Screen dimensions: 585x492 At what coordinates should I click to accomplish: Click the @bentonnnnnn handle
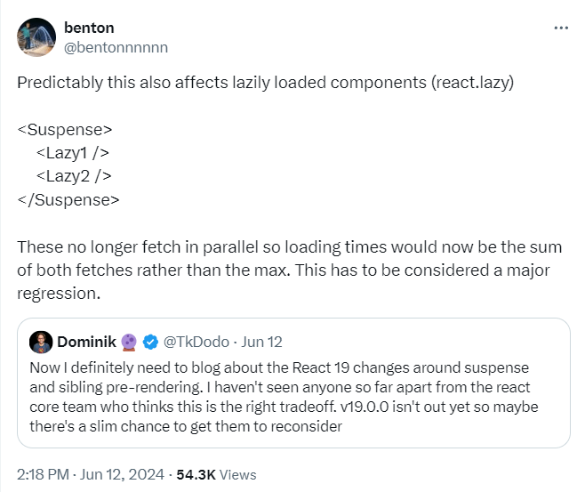pyautogui.click(x=116, y=46)
